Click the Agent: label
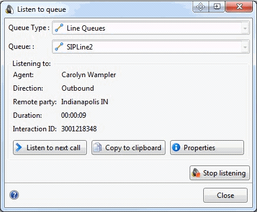The width and height of the screenshot is (257, 212). pyautogui.click(x=23, y=75)
